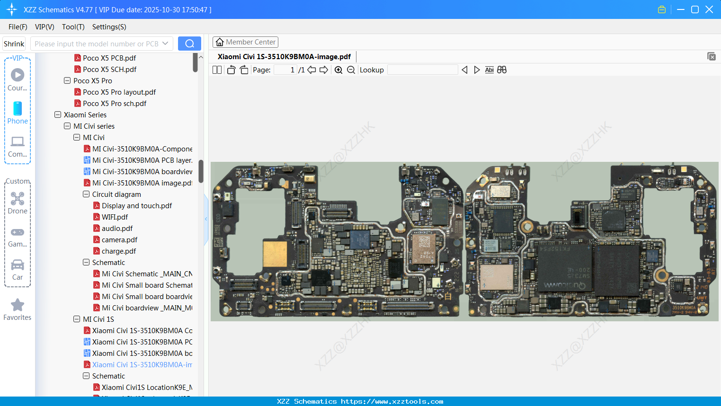721x406 pixels.
Task: Click the Member Center button
Action: click(245, 42)
